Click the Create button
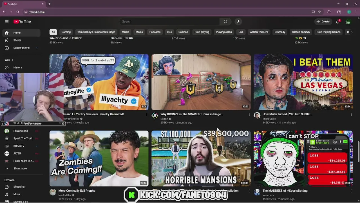The image size is (360, 203). pos(323,22)
